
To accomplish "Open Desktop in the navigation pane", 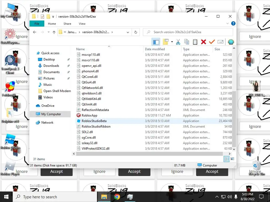I will (49, 59).
